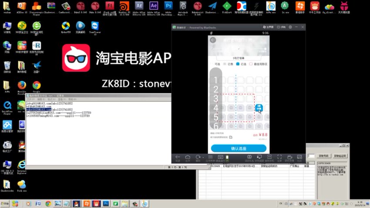Click the BlueStacks home button in bottom toolbar

tap(188, 157)
